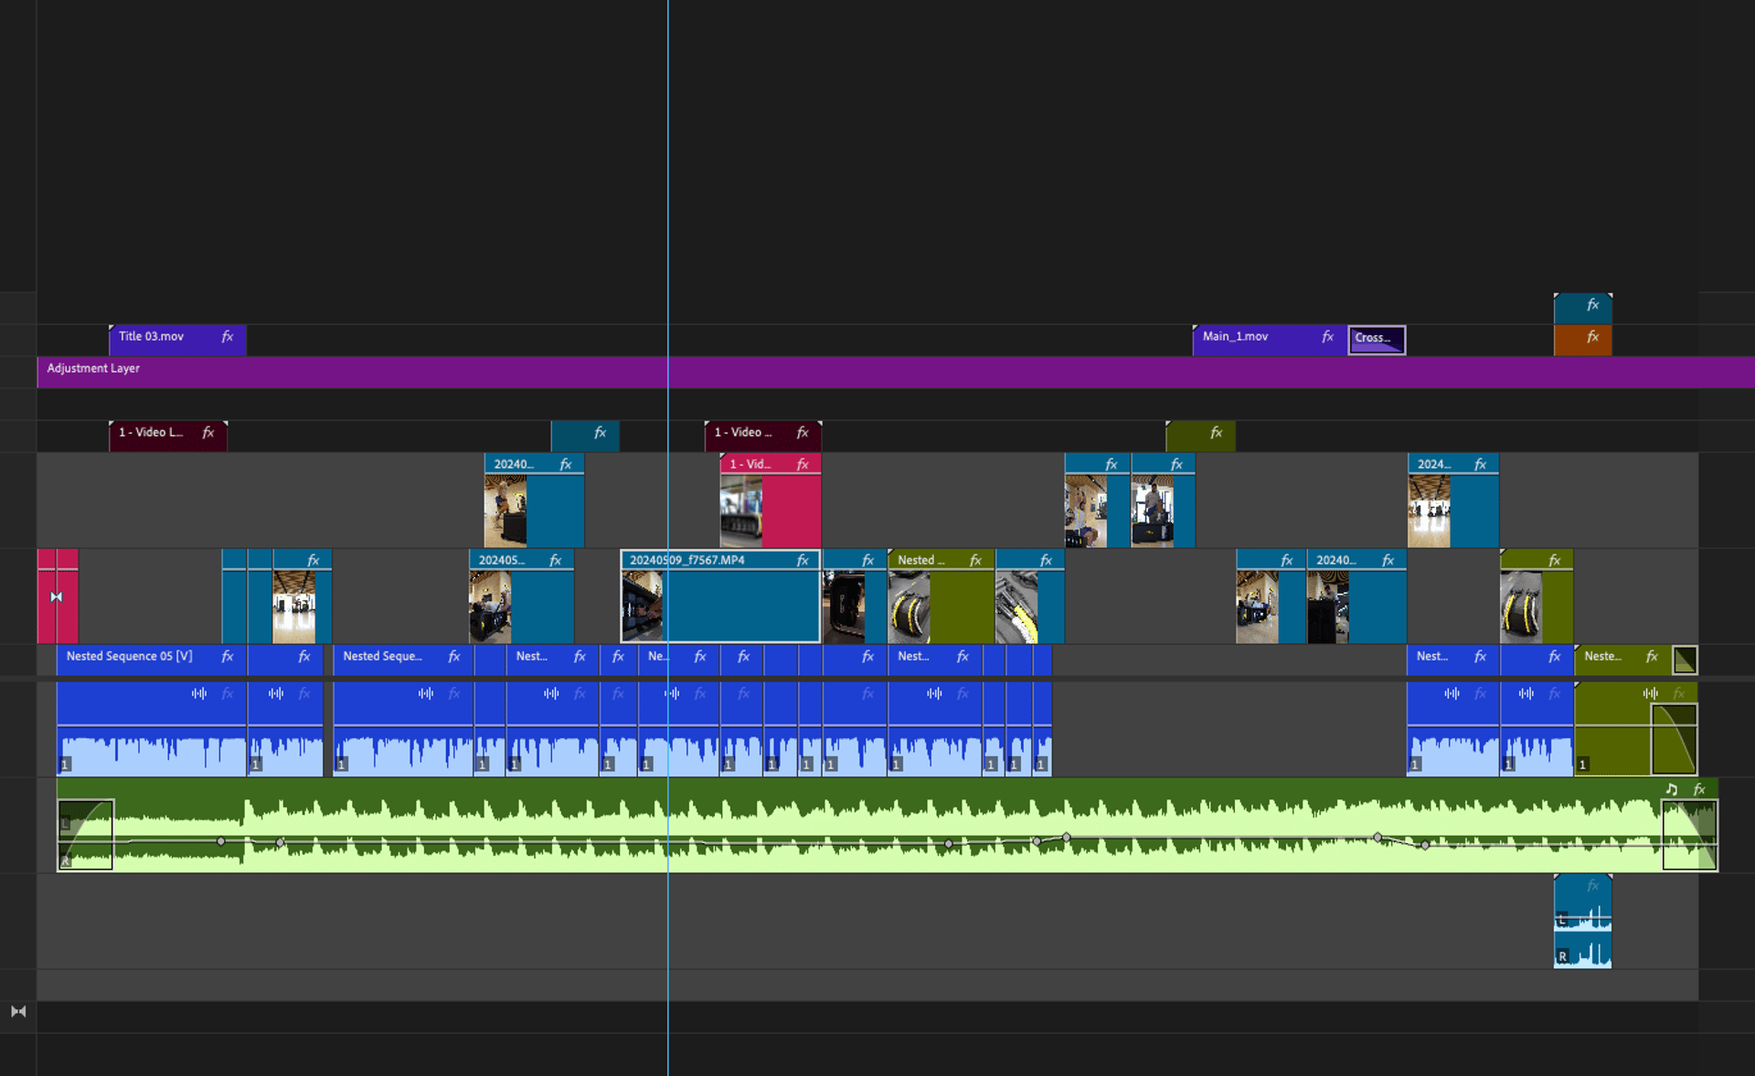Screen dimensions: 1755x1076
Task: Click the fx badge on the 1 - Video L... clip
Action: [x=208, y=433]
